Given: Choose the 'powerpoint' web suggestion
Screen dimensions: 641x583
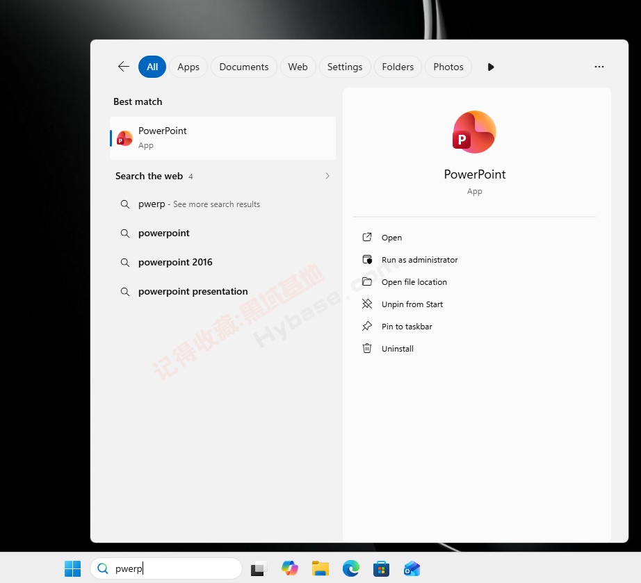Looking at the screenshot, I should point(222,233).
